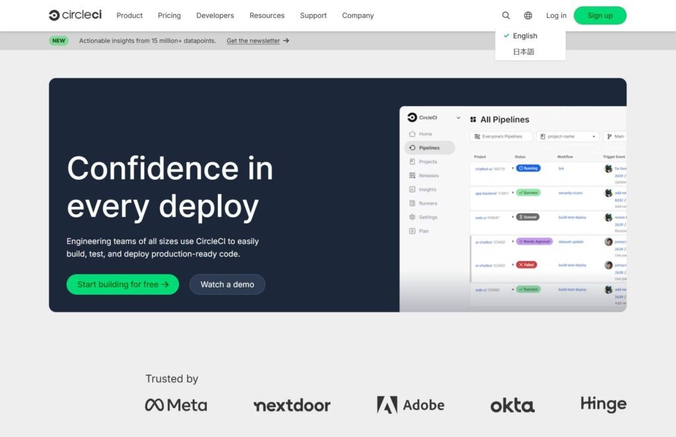Viewport: 676px width, 437px height.
Task: Click the Trusted by label
Action: coord(172,379)
